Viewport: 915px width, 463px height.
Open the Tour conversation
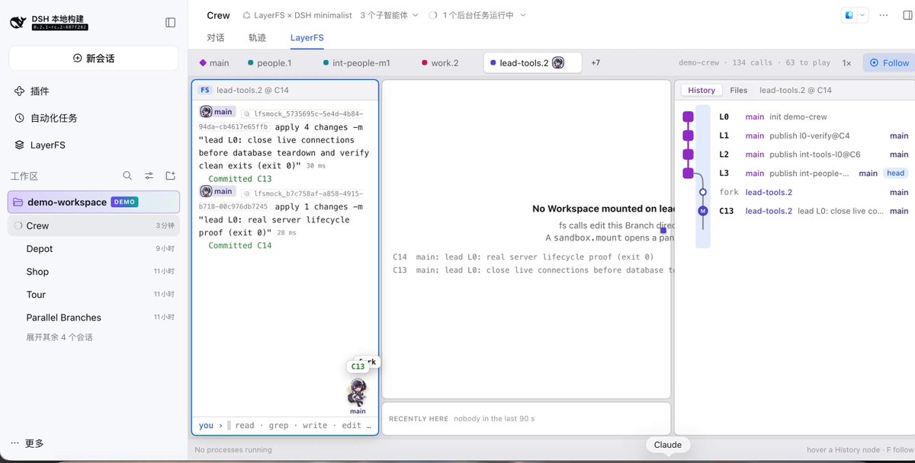[94, 294]
